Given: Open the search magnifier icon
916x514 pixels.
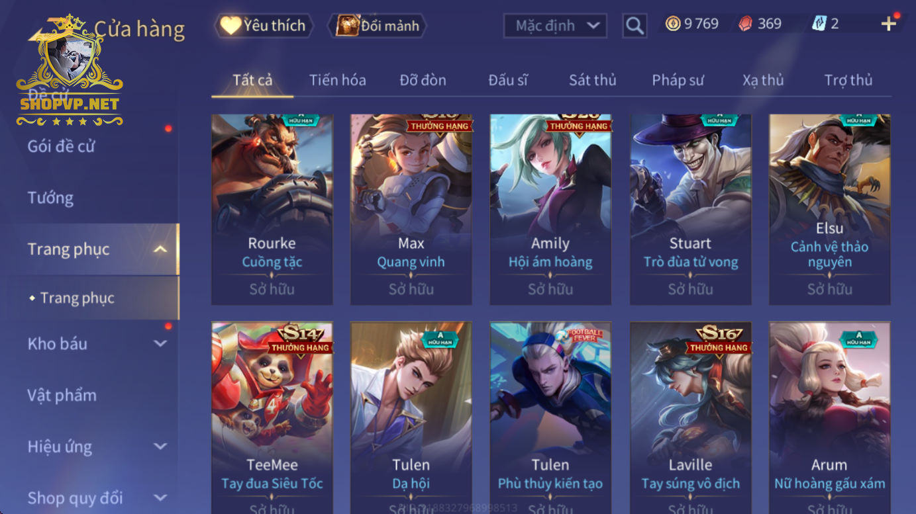Looking at the screenshot, I should point(635,26).
